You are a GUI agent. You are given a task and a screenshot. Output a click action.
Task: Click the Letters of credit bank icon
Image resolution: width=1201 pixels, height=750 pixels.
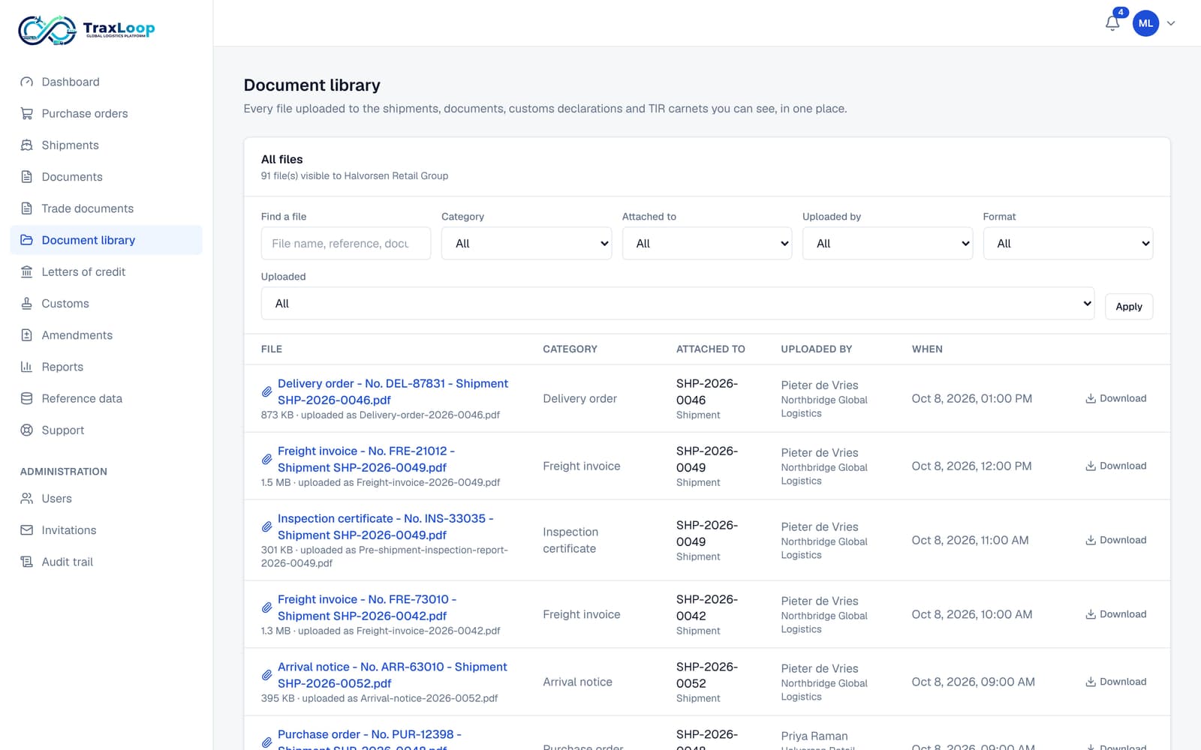(27, 271)
